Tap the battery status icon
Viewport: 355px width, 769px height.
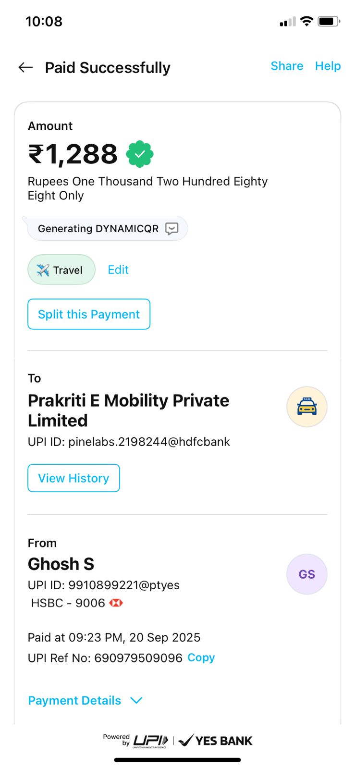329,21
